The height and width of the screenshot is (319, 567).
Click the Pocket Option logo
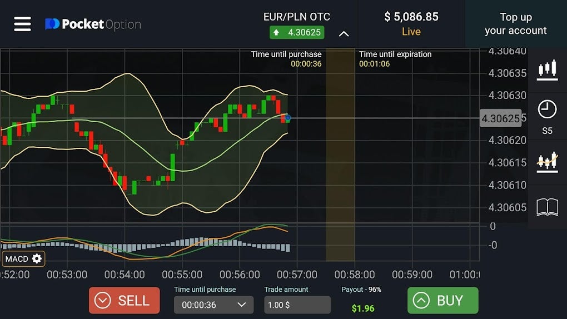coord(93,24)
